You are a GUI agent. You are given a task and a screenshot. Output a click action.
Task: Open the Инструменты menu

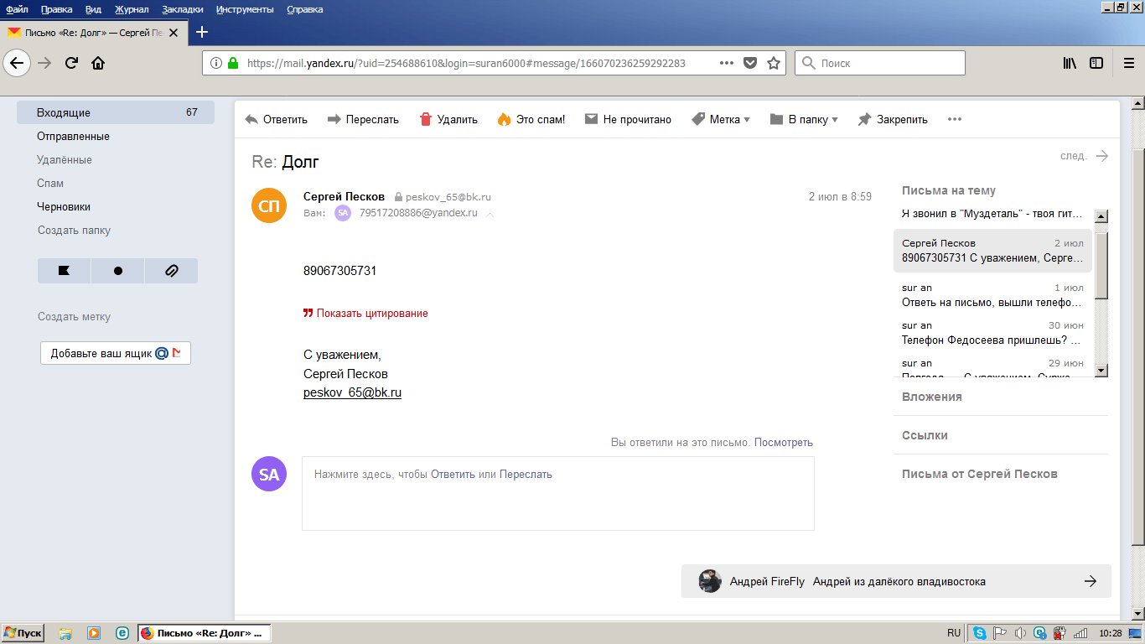[x=245, y=9]
